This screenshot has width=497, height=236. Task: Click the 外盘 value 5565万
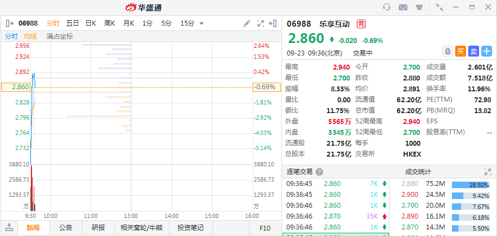coord(339,121)
